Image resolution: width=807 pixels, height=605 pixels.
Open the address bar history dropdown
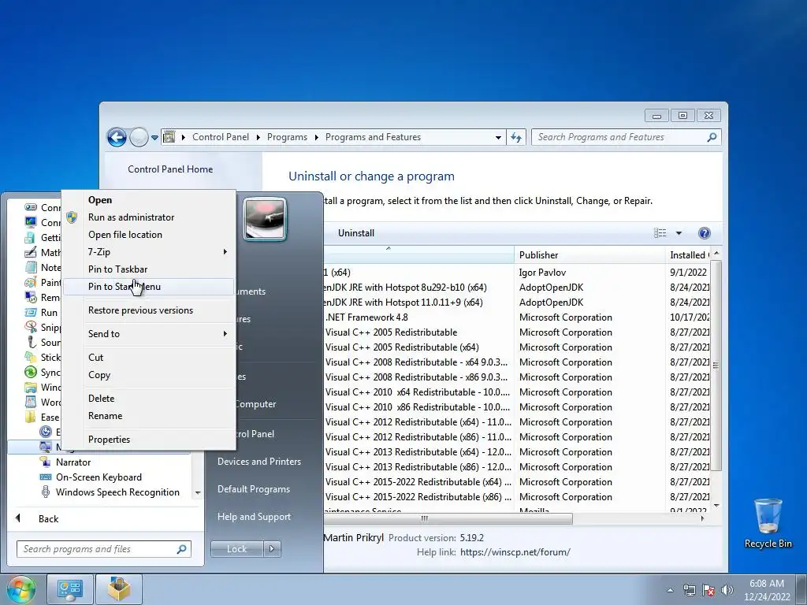[x=498, y=137]
